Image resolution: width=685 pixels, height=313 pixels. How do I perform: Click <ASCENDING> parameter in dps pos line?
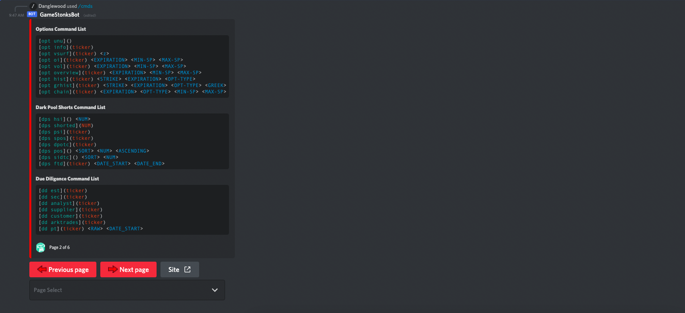point(133,151)
